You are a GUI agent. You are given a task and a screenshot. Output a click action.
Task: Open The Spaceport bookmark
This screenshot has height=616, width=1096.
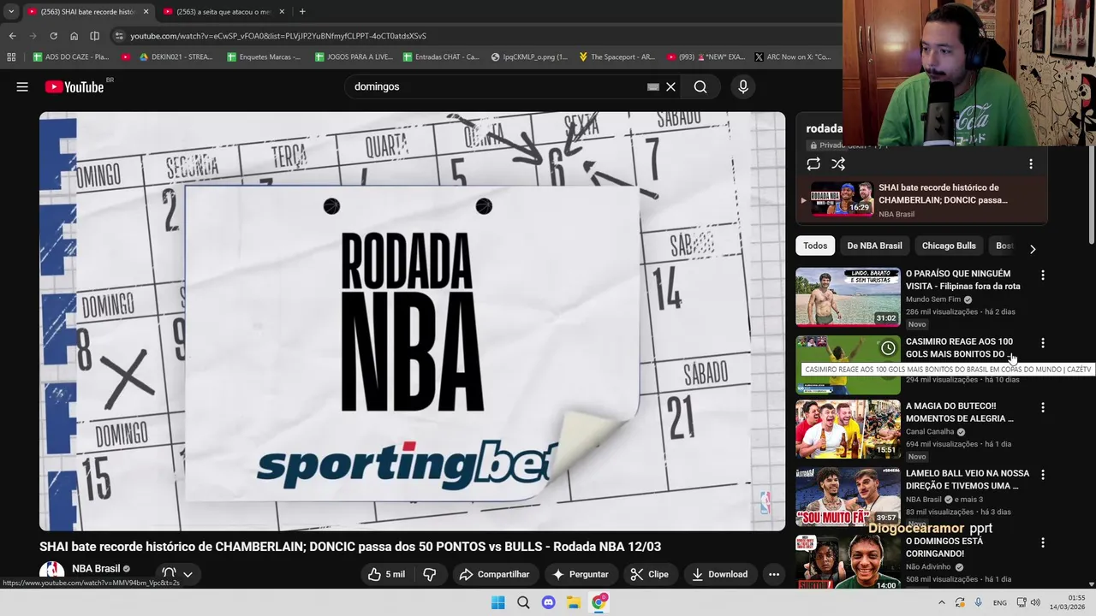[x=616, y=56]
